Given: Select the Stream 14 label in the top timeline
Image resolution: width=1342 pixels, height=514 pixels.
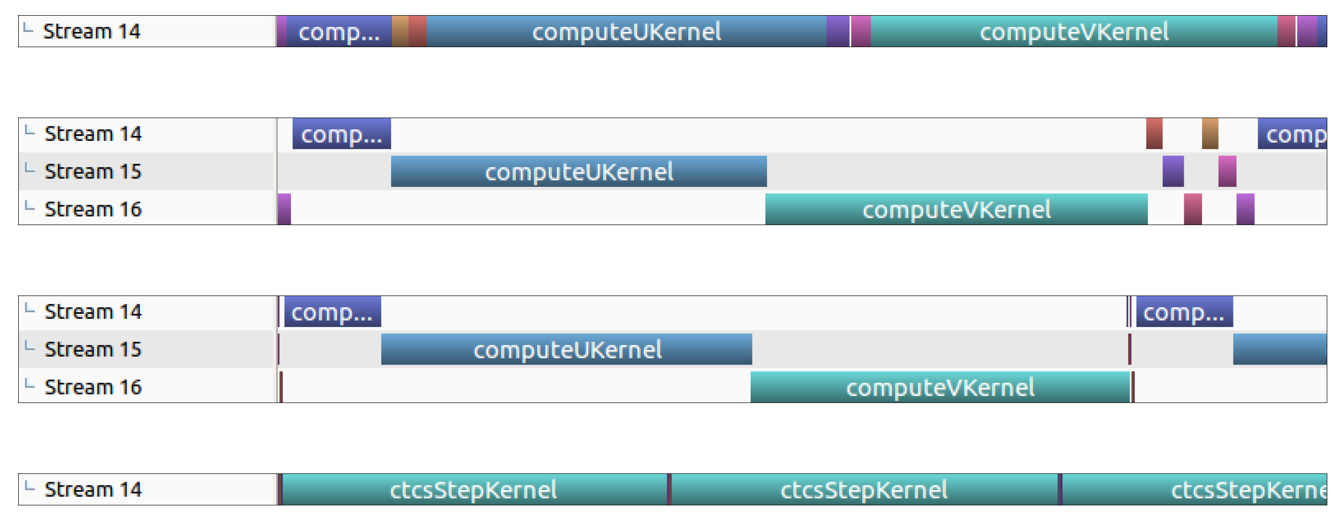Looking at the screenshot, I should pyautogui.click(x=91, y=31).
